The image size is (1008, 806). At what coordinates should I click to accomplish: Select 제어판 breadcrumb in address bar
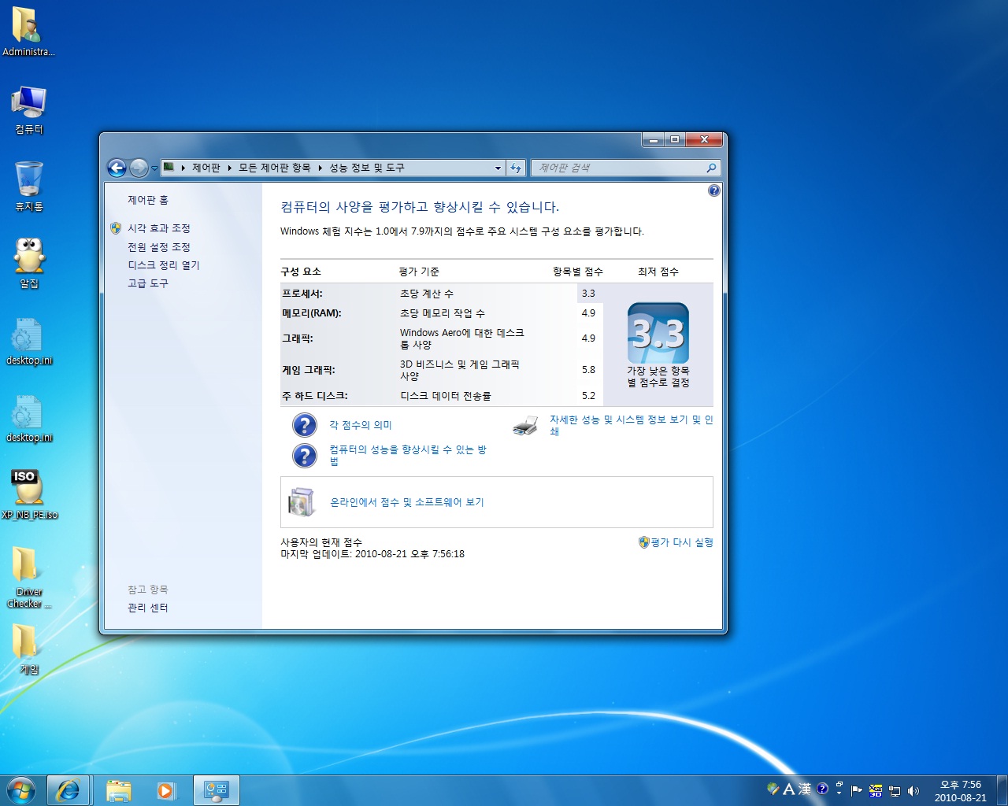[x=206, y=168]
